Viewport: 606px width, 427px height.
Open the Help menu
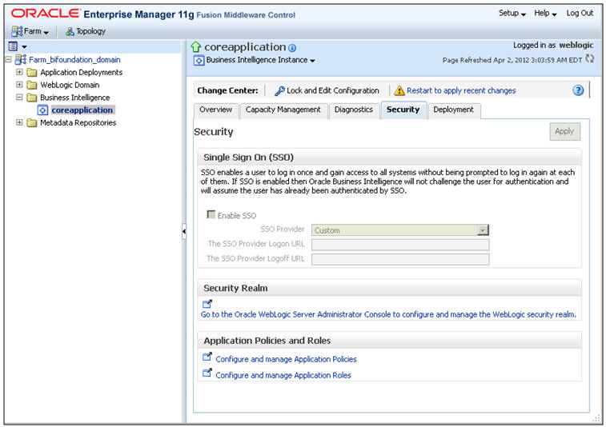[545, 13]
